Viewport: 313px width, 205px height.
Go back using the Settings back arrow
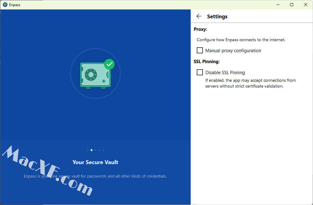coord(199,16)
